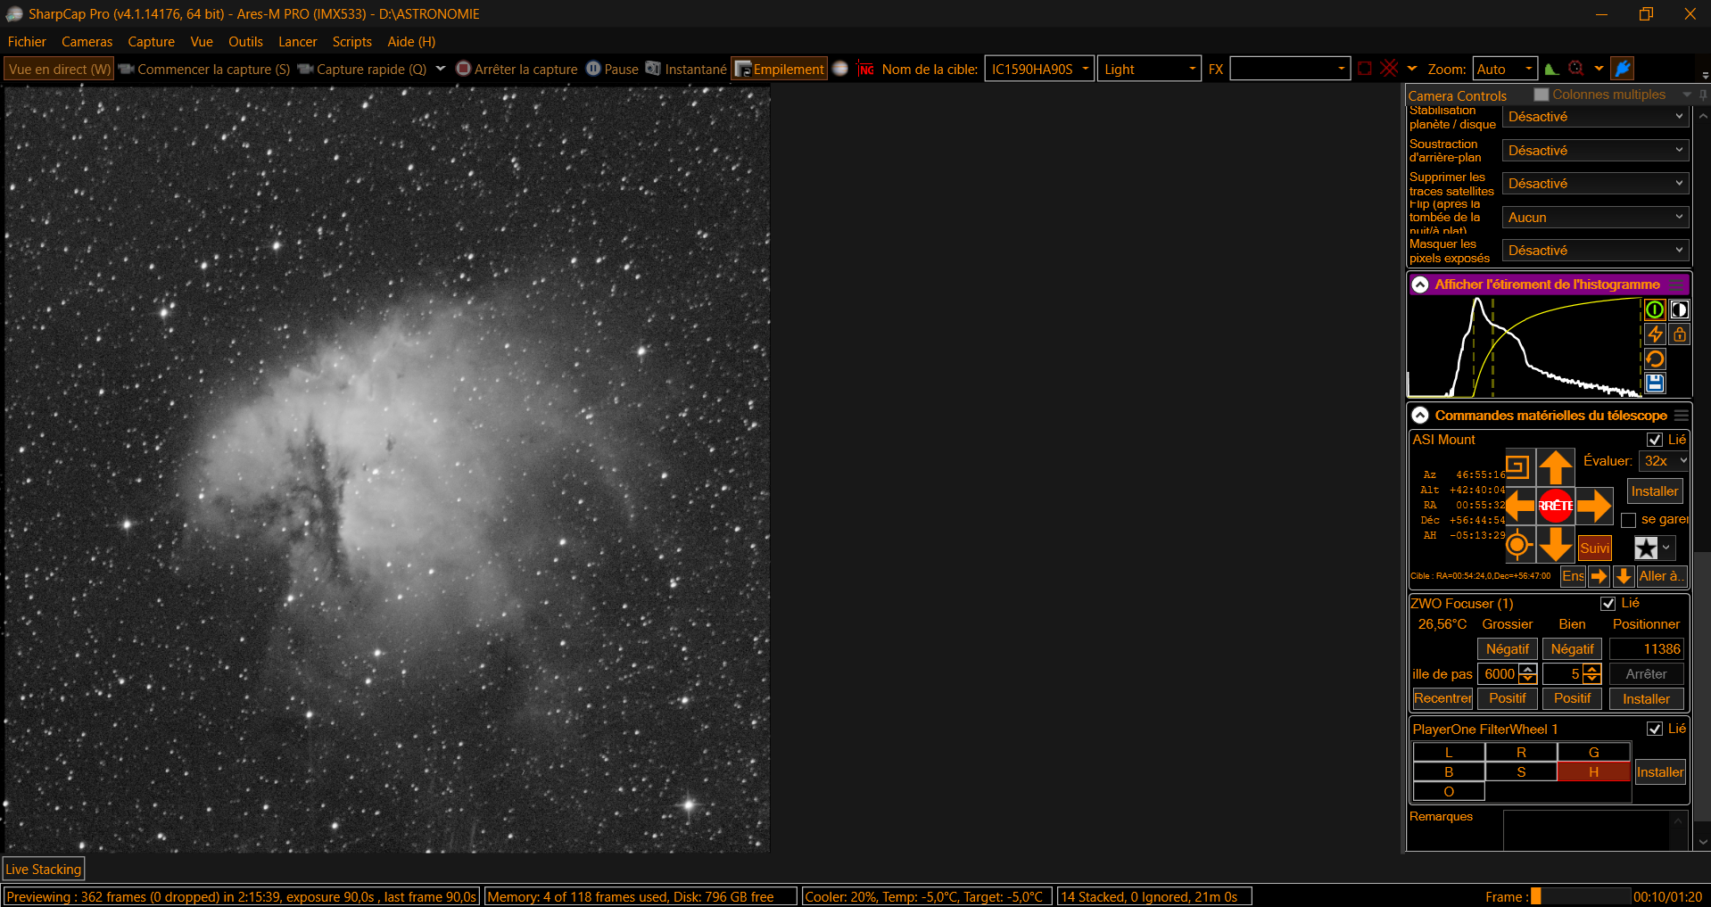
Task: Open the Évaluer rate dropdown showing 32x
Action: tap(1665, 461)
